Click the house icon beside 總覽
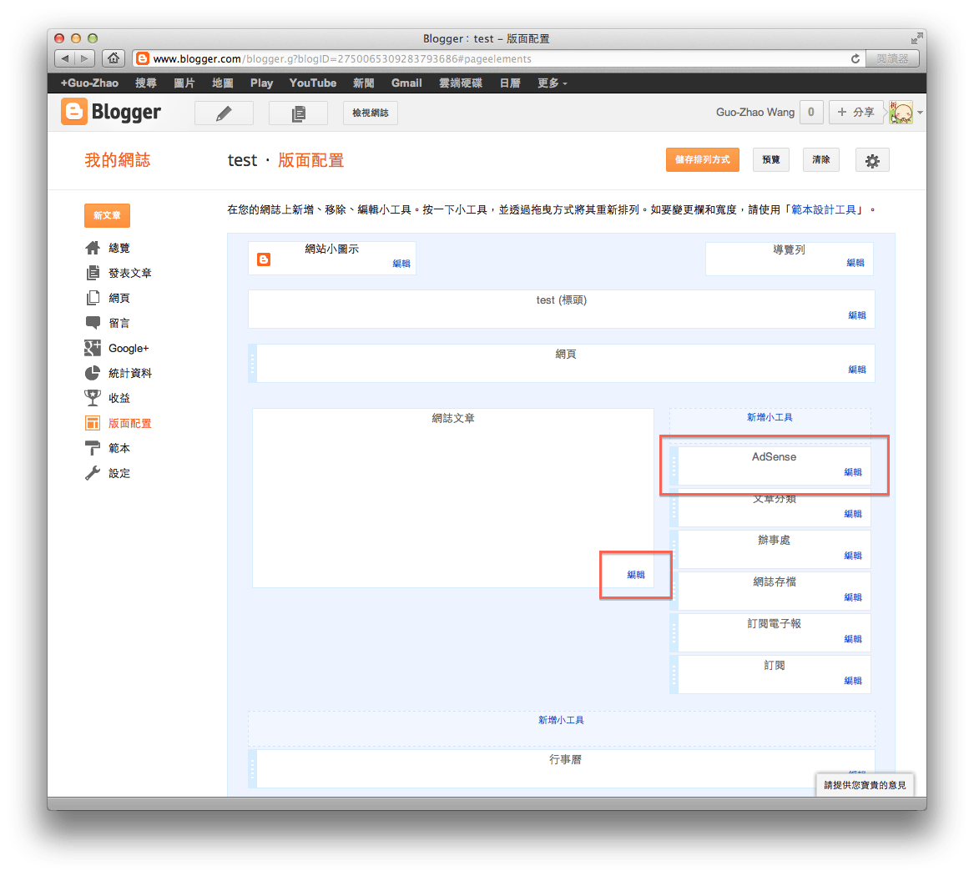974x876 pixels. (92, 247)
